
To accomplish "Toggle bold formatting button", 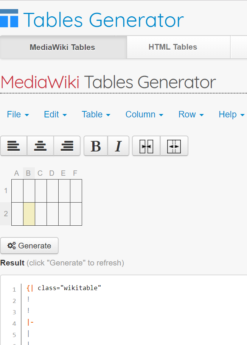I will pyautogui.click(x=96, y=146).
